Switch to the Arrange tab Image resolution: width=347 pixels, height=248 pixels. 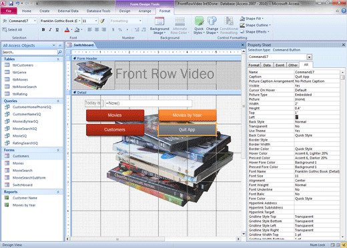click(145, 11)
